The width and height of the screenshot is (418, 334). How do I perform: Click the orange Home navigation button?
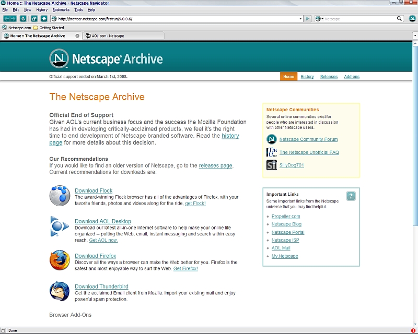point(288,76)
